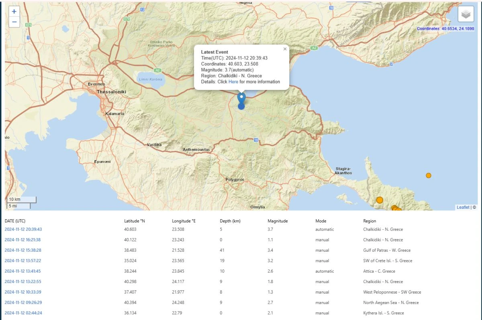This screenshot has height=320, width=482.
Task: Open event 2024-11-12 16:21:38
Action: [23, 240]
